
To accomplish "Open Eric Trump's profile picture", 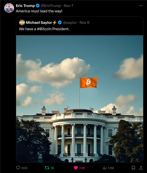I will 9,8.
